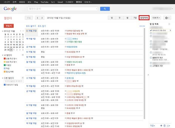This screenshot has width=175, height=128.
Task: Open Gmail from the top bar
Action: [x=60, y=2]
